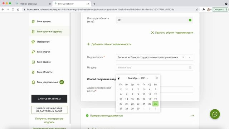
Task: Clear the Вид выписки selection
Action: click(183, 57)
